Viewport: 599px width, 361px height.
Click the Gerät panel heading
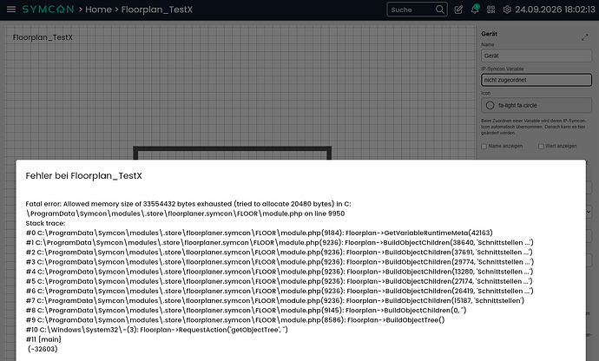[489, 34]
